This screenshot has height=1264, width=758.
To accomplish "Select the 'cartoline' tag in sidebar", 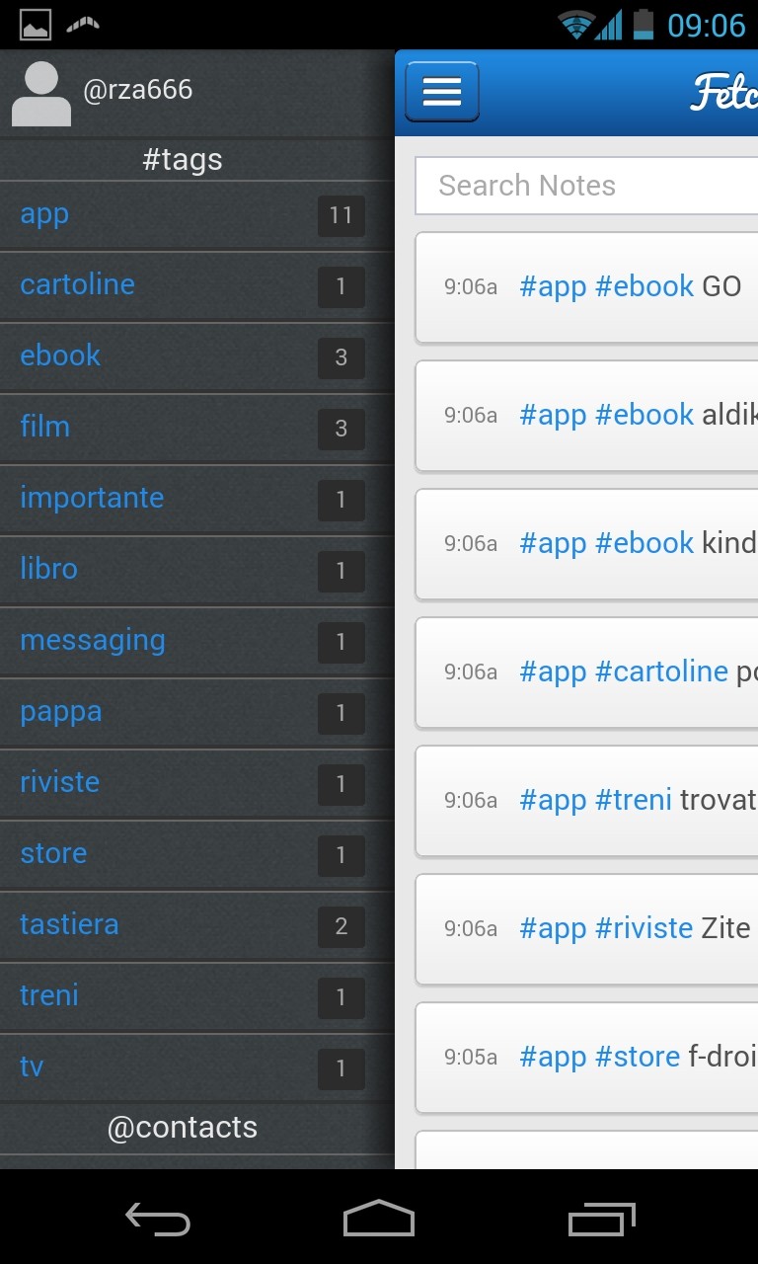I will (77, 284).
